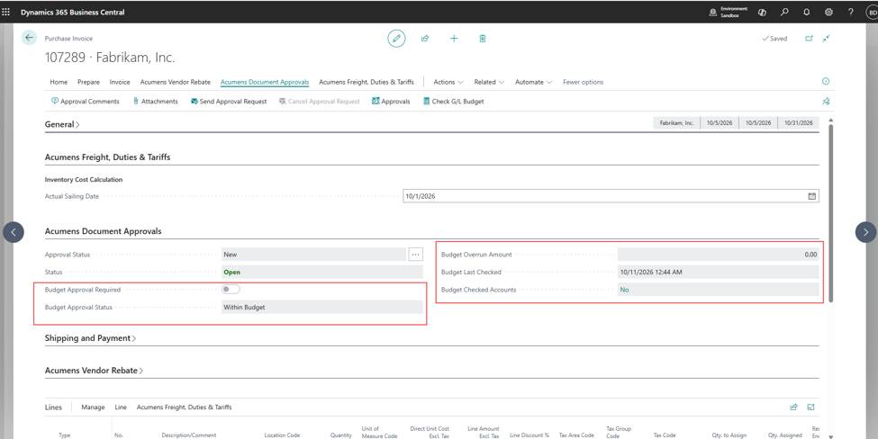The width and height of the screenshot is (878, 439).
Task: Open page in new window icon
Action: (809, 39)
